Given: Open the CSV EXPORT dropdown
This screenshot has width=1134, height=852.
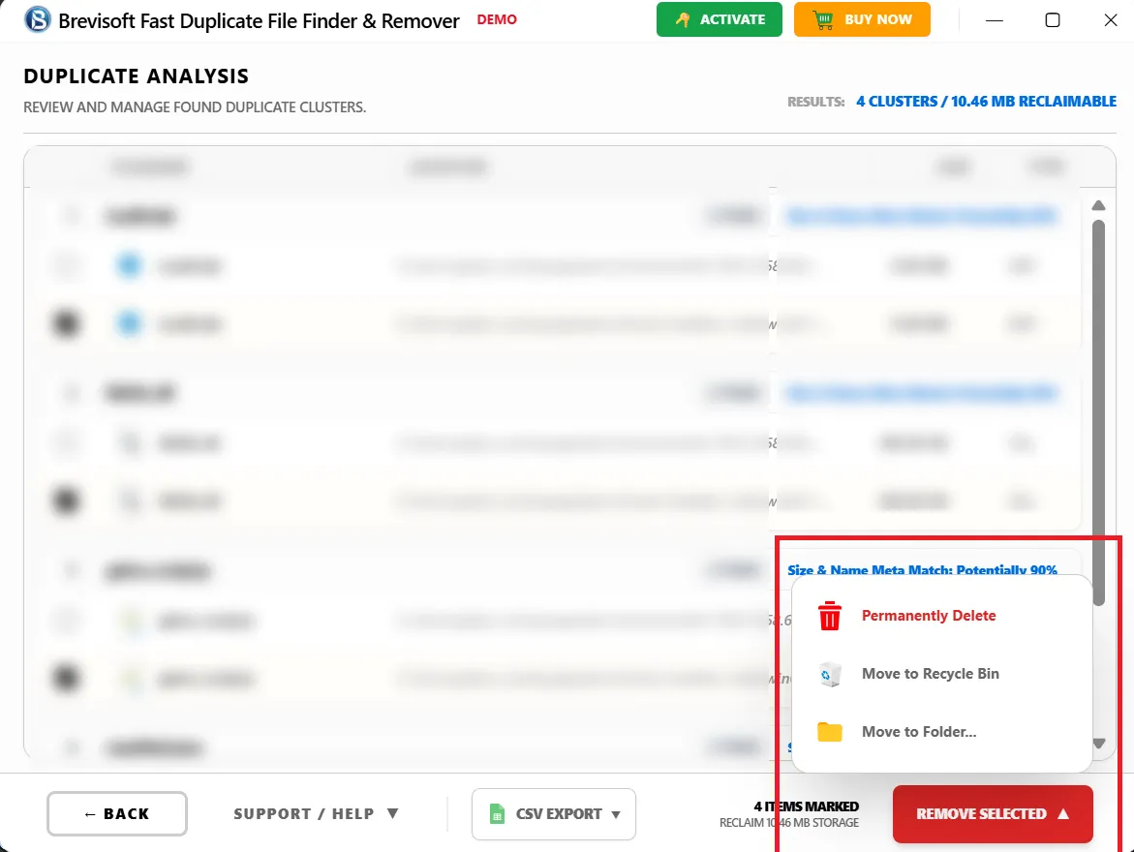Looking at the screenshot, I should 554,813.
